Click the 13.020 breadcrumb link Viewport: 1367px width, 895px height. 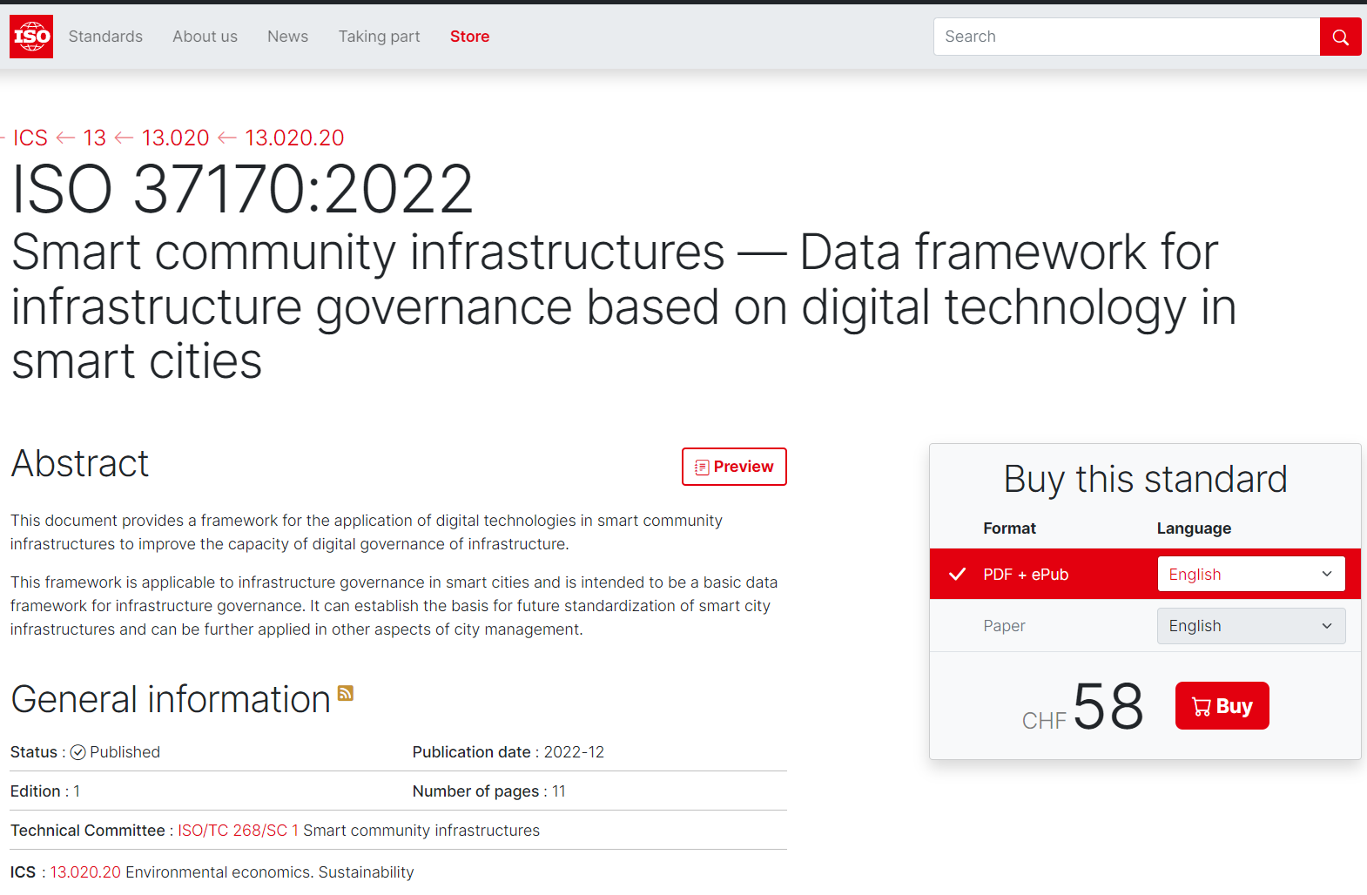pyautogui.click(x=175, y=138)
